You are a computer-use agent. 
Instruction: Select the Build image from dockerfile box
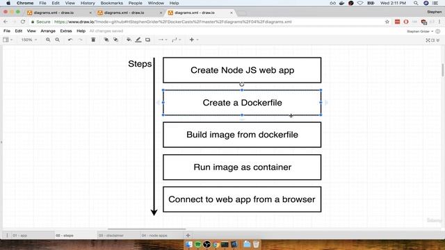242,135
